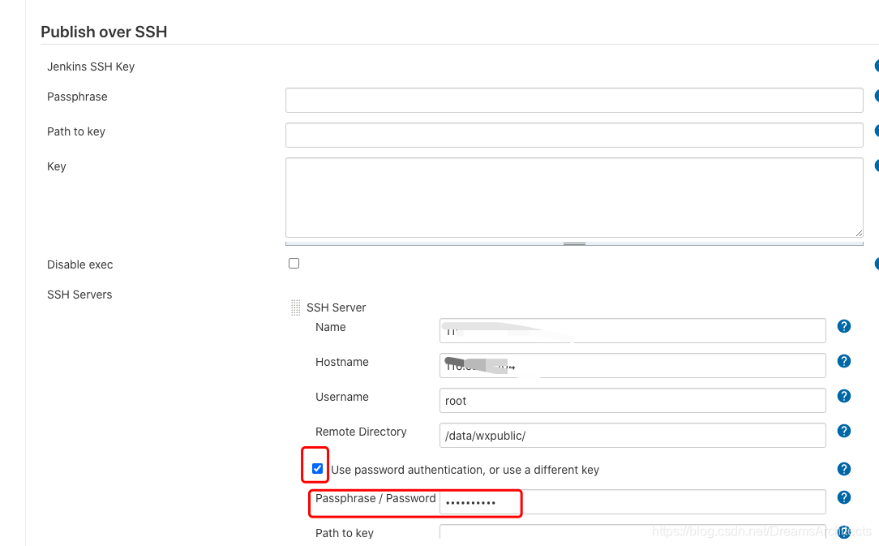Show help for password authentication option

click(843, 469)
